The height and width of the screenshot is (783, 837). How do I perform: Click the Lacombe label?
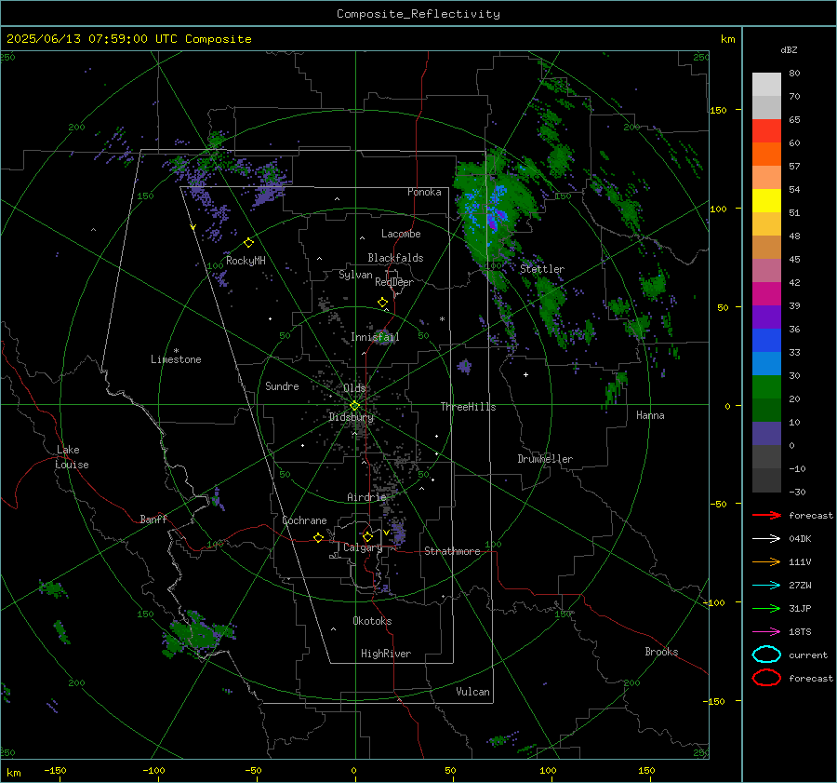(x=401, y=234)
